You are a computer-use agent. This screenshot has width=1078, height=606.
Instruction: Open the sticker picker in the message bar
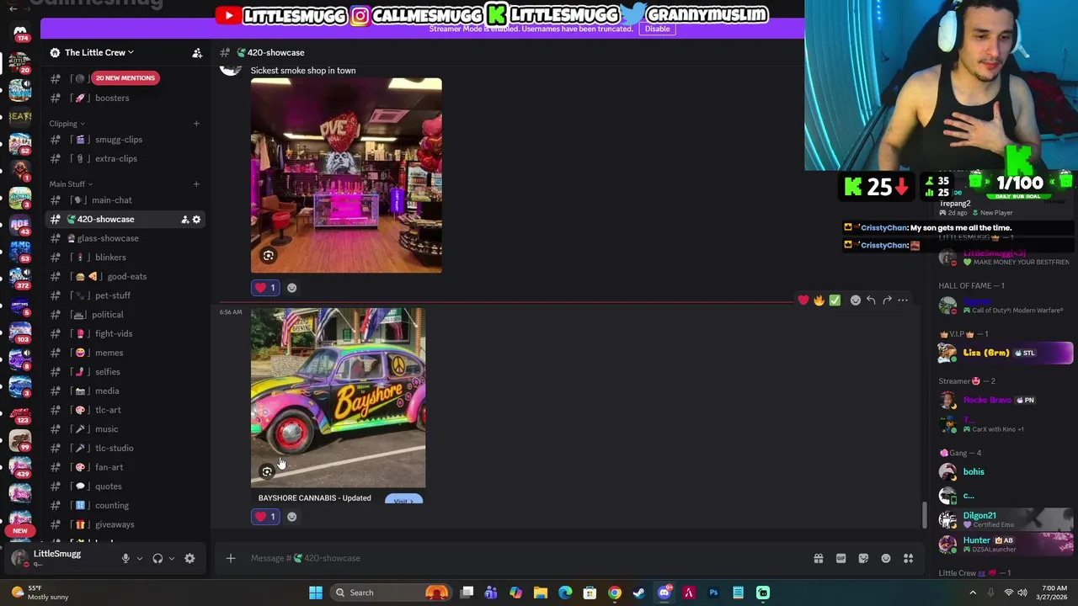[x=863, y=558]
